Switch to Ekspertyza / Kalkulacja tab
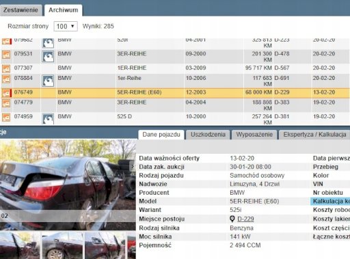Viewport: 350px width, 259px height. tap(314, 135)
